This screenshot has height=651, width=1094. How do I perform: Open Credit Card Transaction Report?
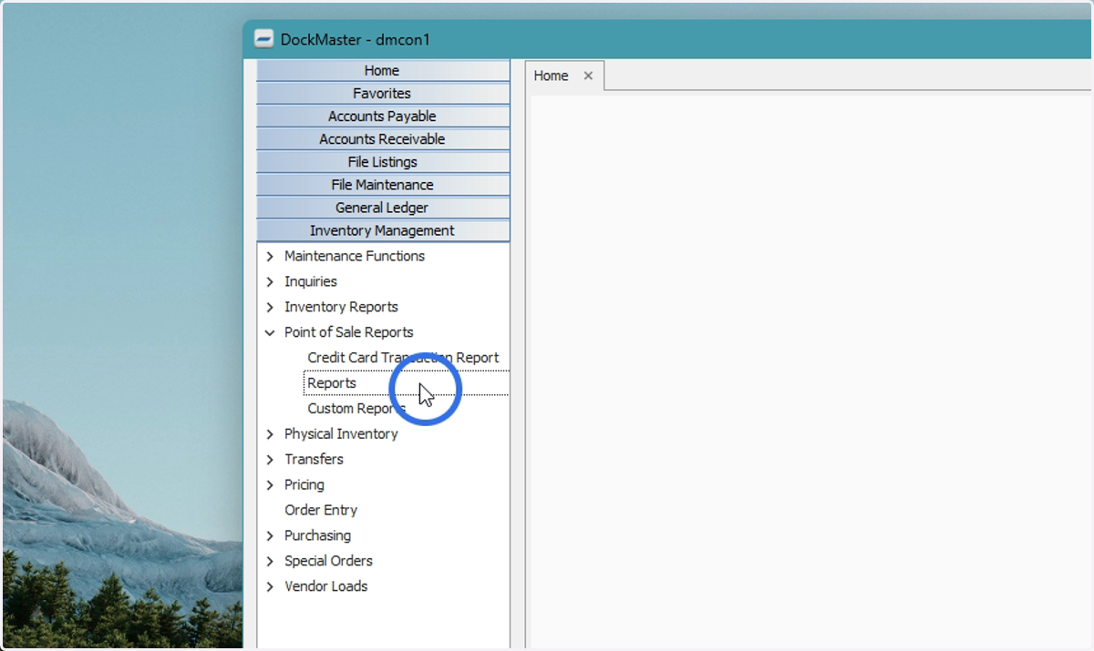click(403, 358)
